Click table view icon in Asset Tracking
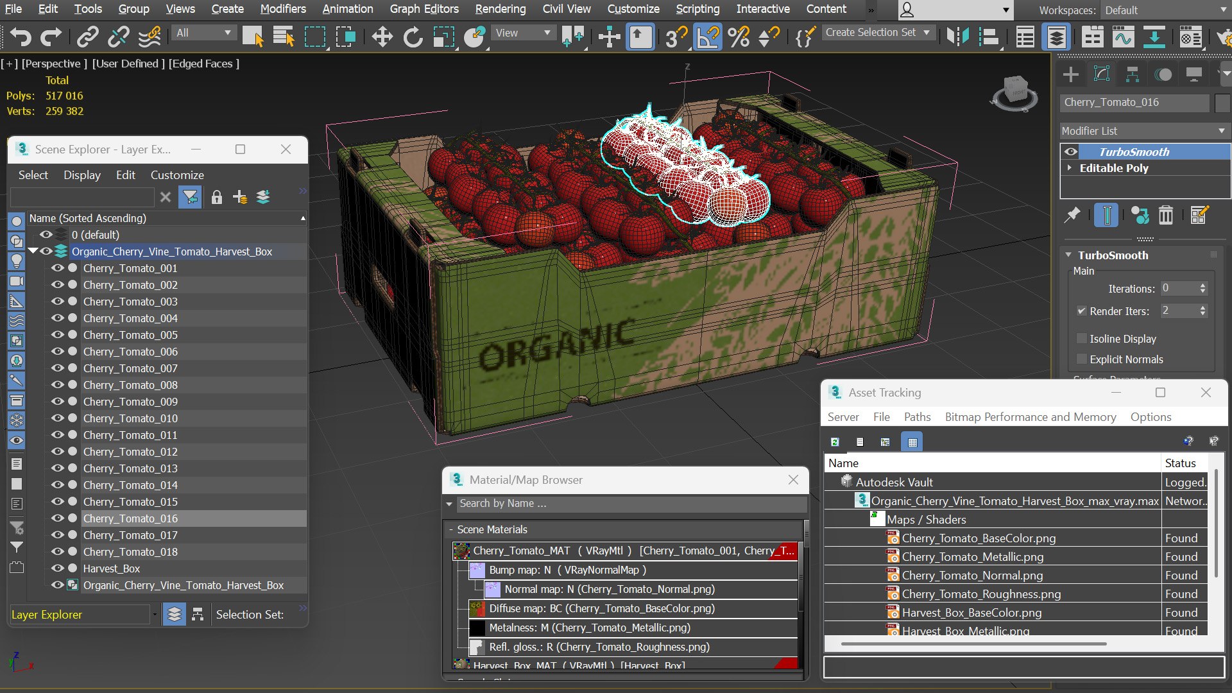 pyautogui.click(x=912, y=441)
